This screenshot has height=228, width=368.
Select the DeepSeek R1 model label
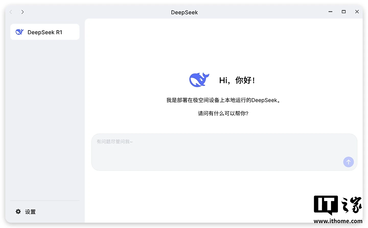point(45,32)
